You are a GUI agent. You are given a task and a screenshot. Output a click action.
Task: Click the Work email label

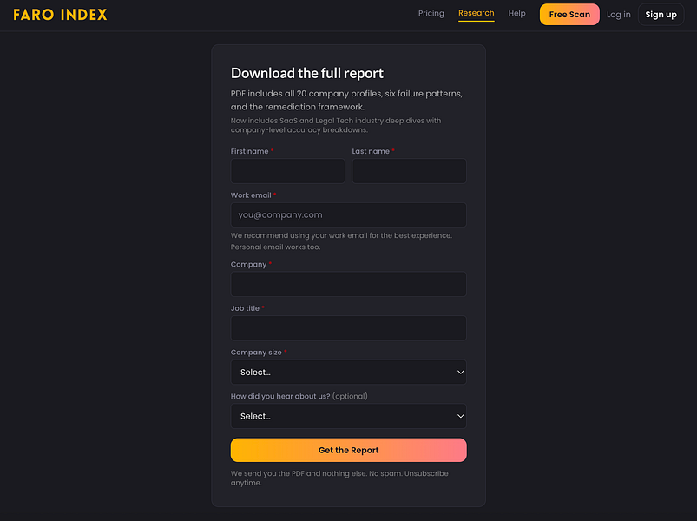click(251, 195)
